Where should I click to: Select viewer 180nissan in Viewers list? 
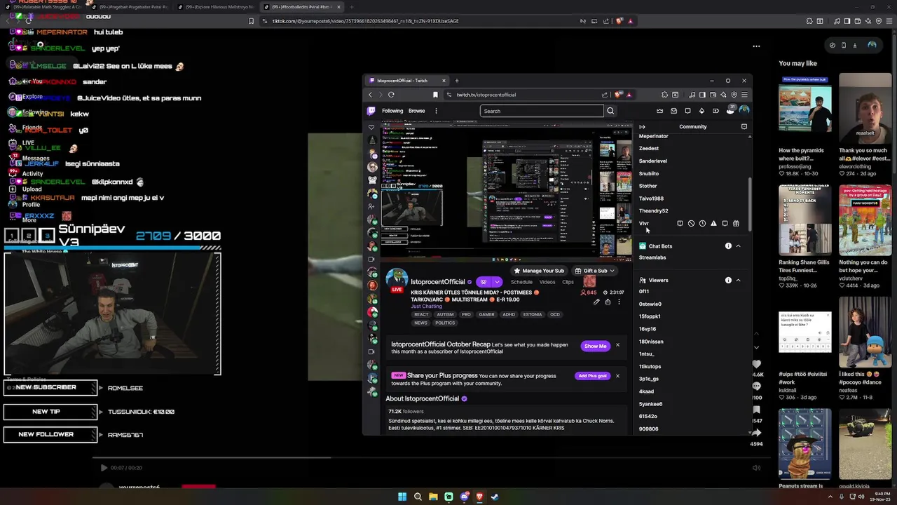pos(651,342)
